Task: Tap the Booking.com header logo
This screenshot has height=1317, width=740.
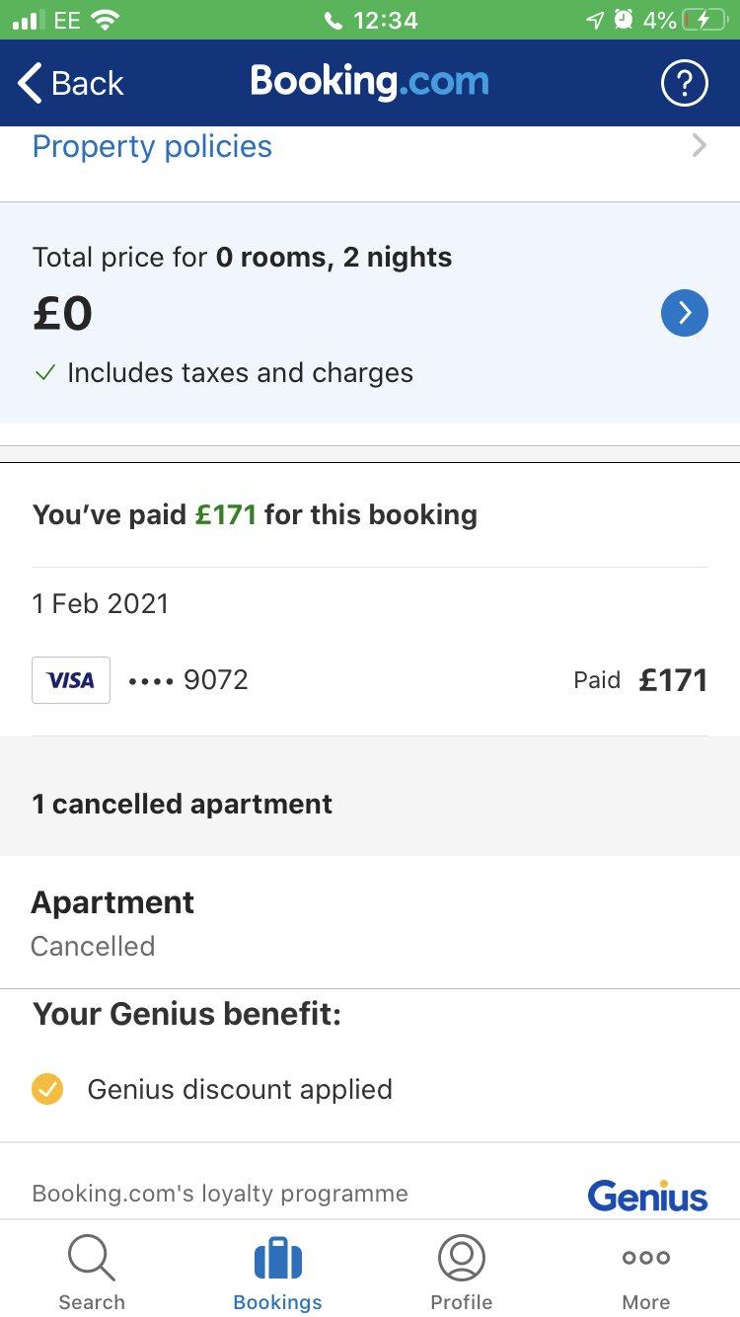Action: 369,81
